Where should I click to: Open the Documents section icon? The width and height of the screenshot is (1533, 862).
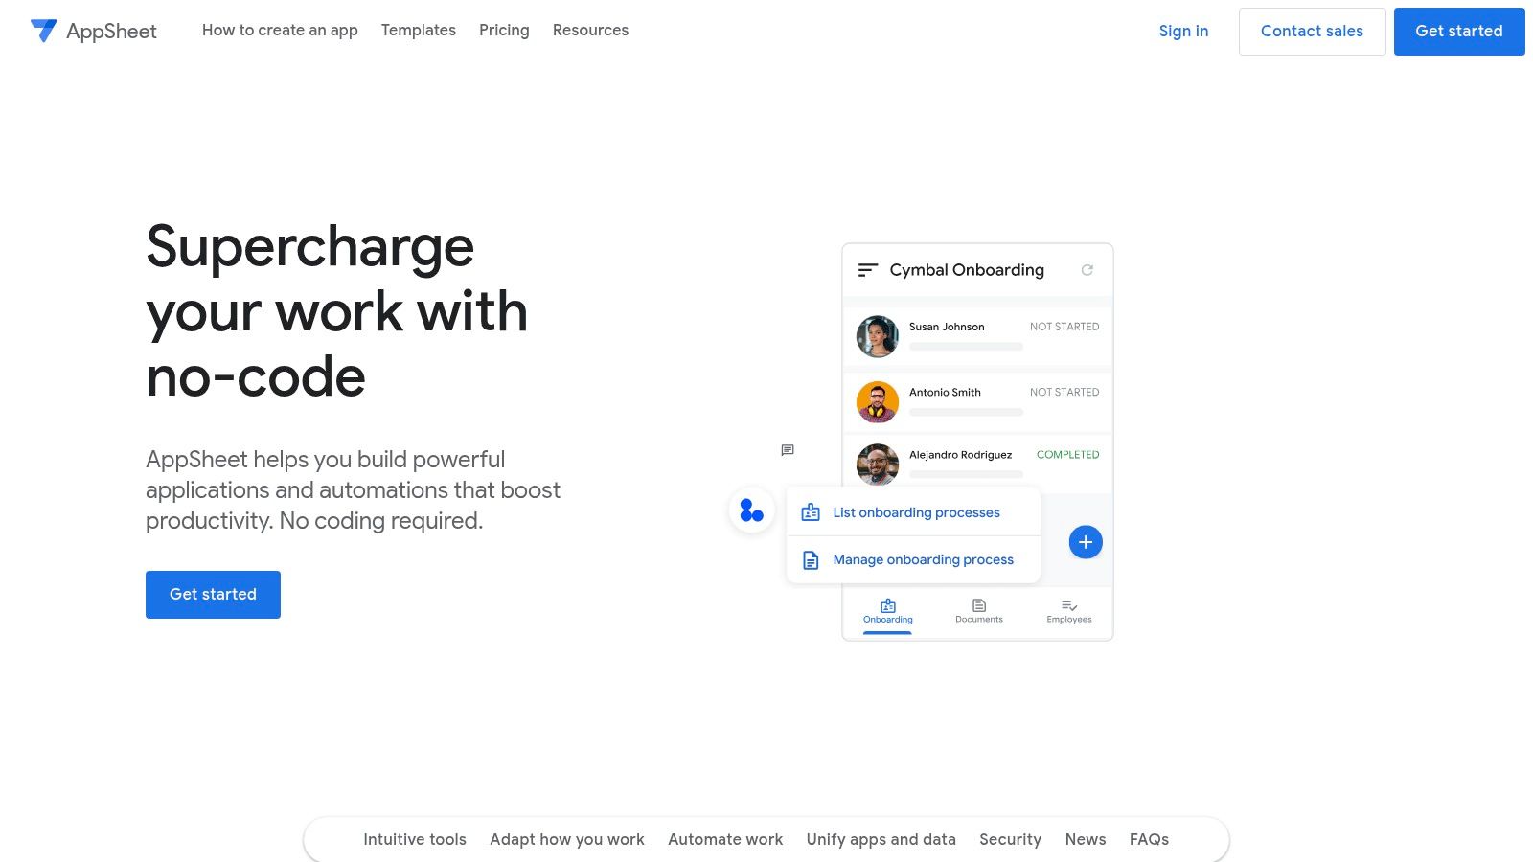[978, 605]
